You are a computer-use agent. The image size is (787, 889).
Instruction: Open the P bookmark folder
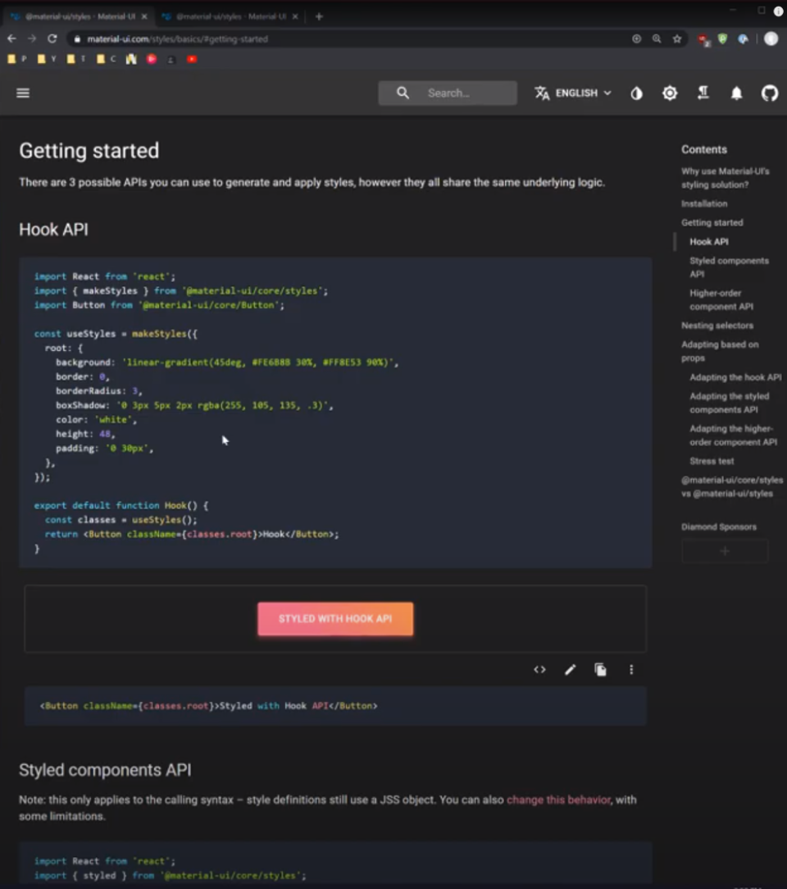tap(17, 59)
